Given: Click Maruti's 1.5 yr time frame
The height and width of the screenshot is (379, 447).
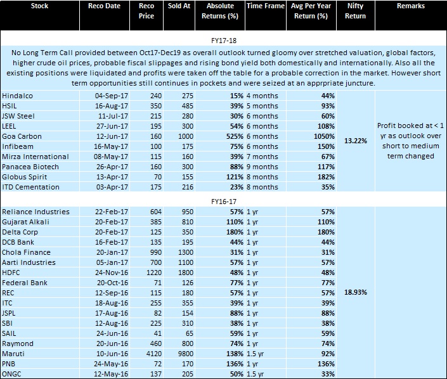Looking at the screenshot, I should coord(255,354).
